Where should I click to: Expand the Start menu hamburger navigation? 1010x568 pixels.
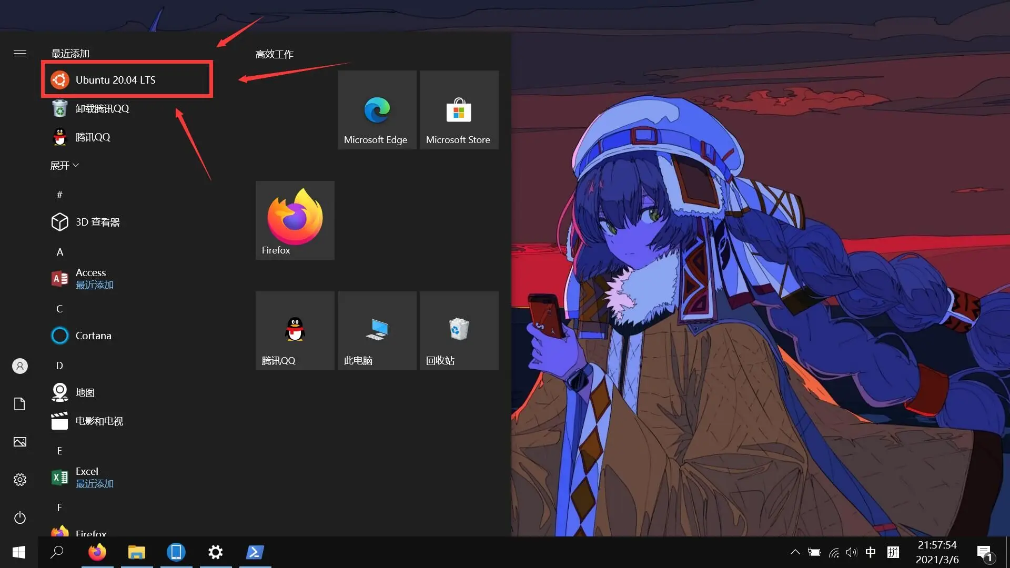(20, 53)
